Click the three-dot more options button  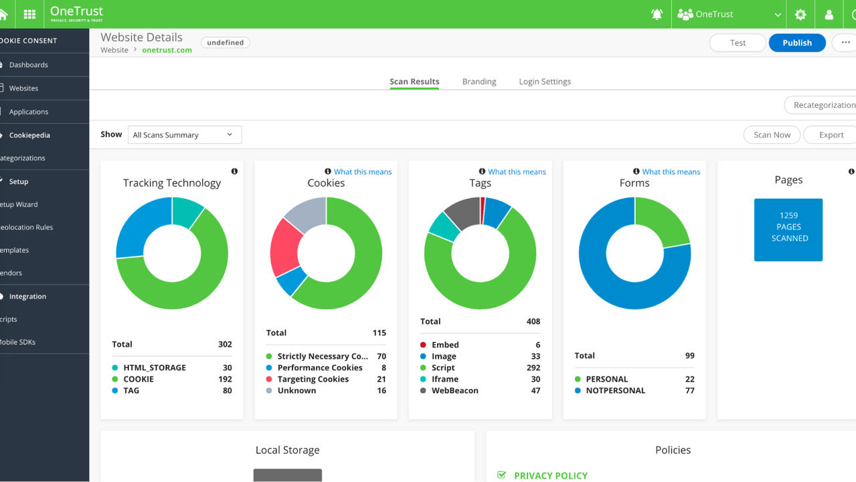point(845,42)
